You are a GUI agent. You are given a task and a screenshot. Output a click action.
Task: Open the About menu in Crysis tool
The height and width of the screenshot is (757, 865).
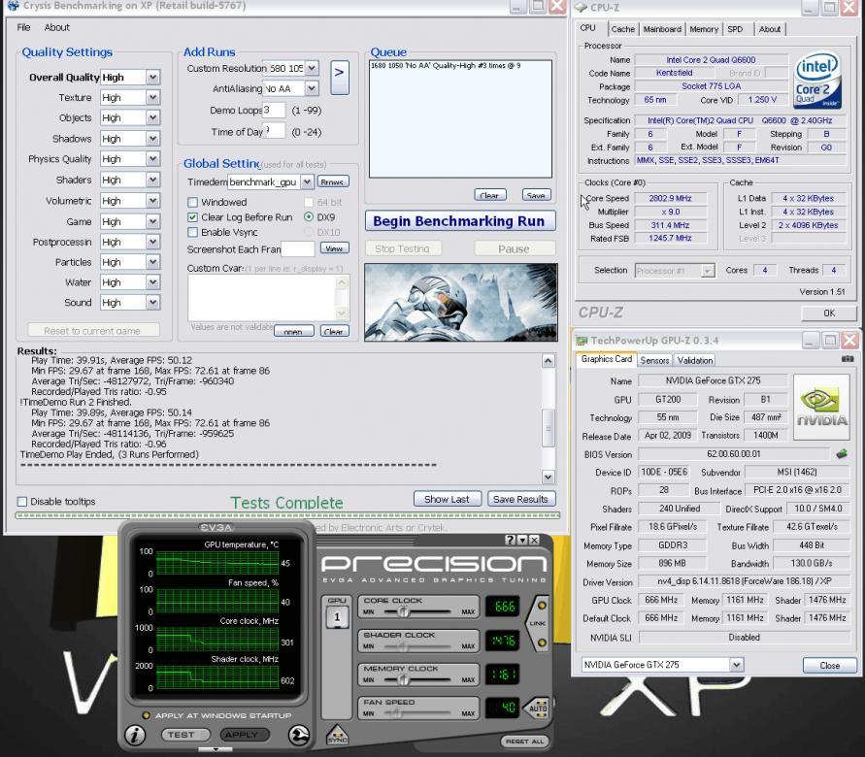pyautogui.click(x=57, y=27)
